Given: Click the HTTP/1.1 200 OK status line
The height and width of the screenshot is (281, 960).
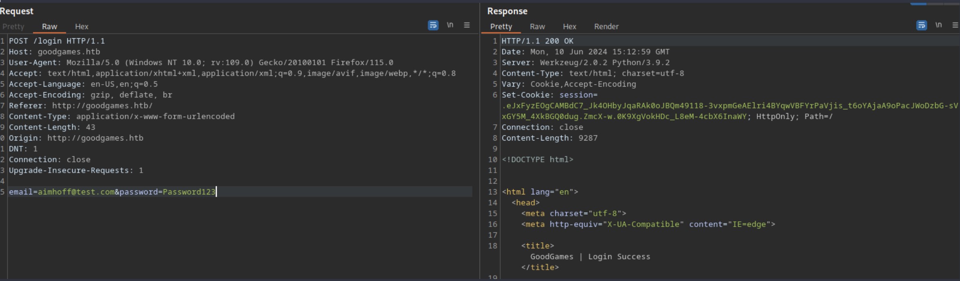Looking at the screenshot, I should tap(538, 41).
